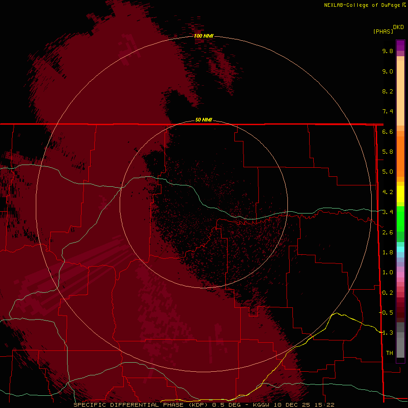Click the KGGW station identifier
The image size is (408, 408).
click(x=261, y=405)
